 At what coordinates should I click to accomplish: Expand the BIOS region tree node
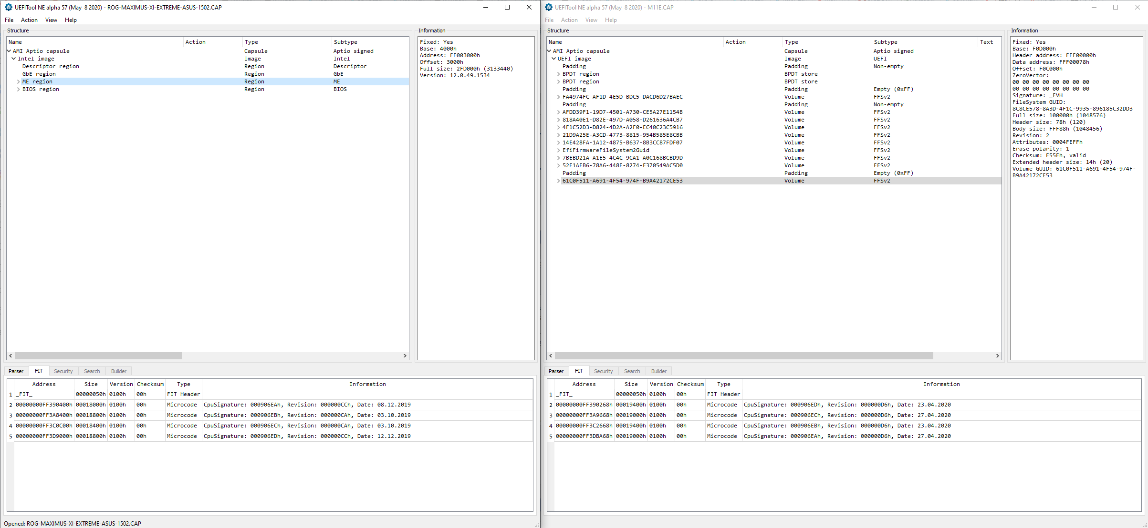coord(18,89)
